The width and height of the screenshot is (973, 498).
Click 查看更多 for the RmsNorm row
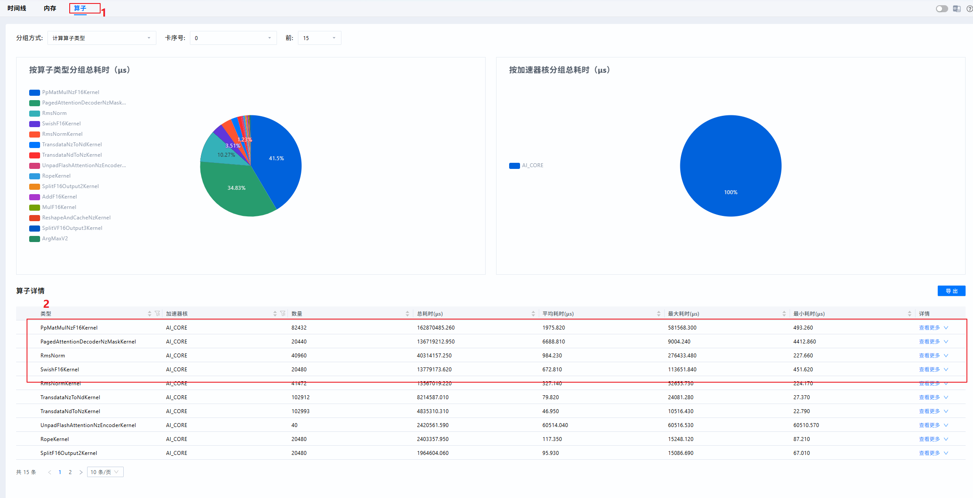[929, 356]
